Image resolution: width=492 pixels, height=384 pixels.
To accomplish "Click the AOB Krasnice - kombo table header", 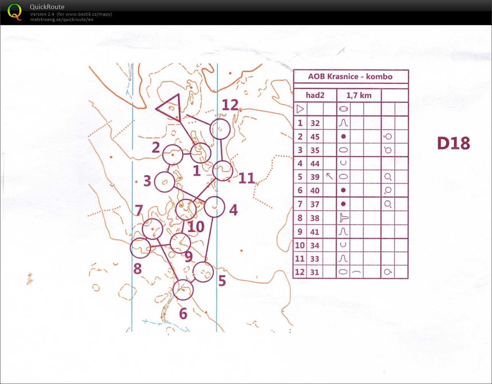I will (350, 76).
